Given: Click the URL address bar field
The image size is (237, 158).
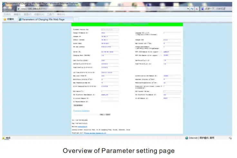Looking at the screenshot, I should pos(102,9).
